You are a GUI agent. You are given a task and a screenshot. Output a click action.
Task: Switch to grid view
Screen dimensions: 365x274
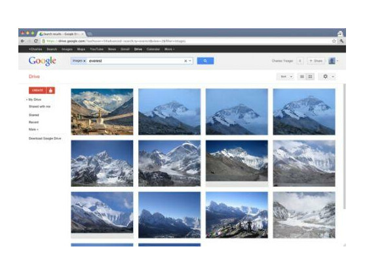coord(310,77)
